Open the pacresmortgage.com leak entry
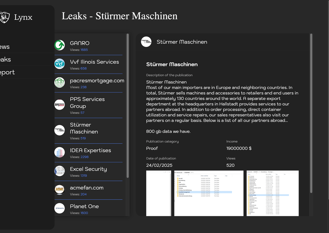The width and height of the screenshot is (329, 233). (x=88, y=83)
